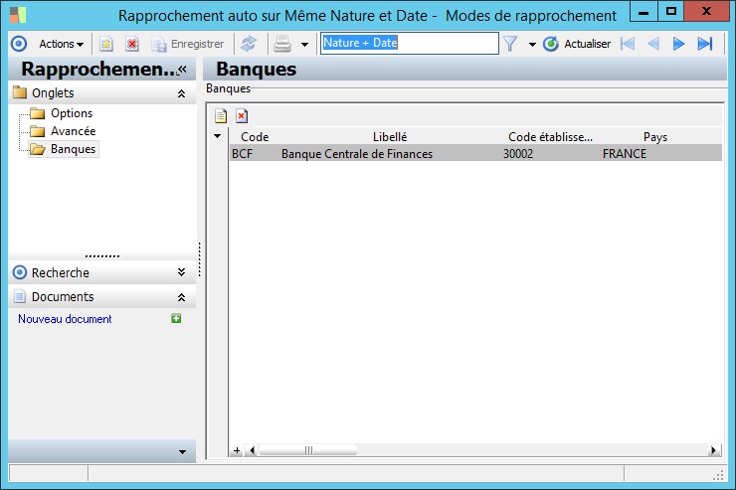Expand the Recherche section
This screenshot has height=490, width=736.
click(x=182, y=272)
